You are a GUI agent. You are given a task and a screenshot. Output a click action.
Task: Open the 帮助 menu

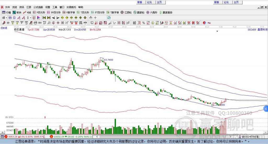tap(81, 7)
